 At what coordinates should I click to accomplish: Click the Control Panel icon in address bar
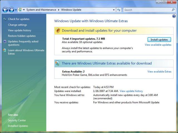[x=20, y=10]
